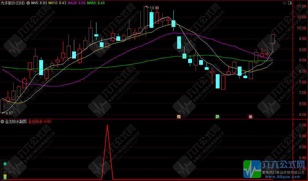Viewport: 308px width, 181px height.
Task: Click the 8.00 price axis label
Action: [x=302, y=71]
